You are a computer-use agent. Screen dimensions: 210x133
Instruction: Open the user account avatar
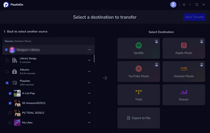tap(173, 4)
